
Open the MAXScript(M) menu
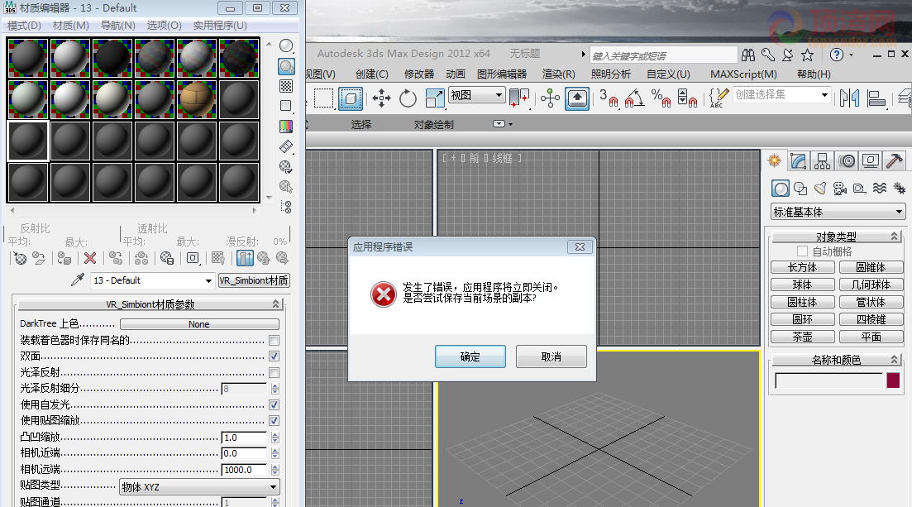point(743,74)
